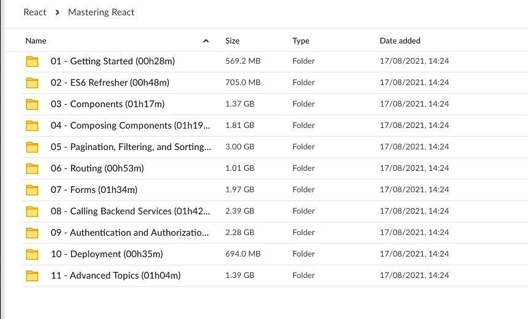Image resolution: width=528 pixels, height=319 pixels.
Task: Click date added cell in 01 - Getting Started row
Action: [415, 61]
